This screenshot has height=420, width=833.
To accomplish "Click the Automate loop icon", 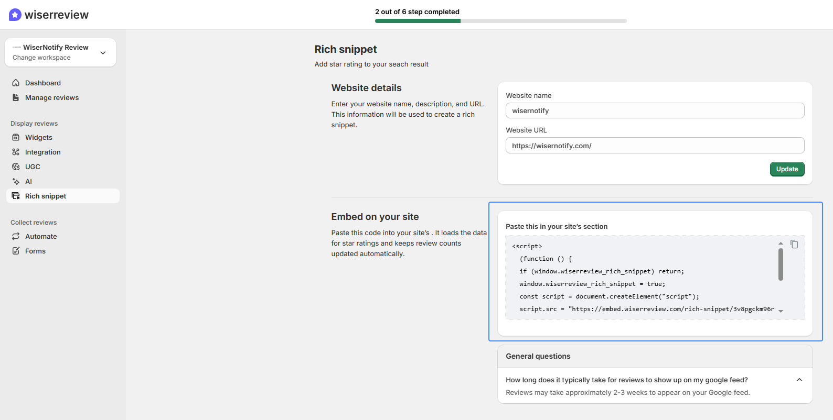I will point(16,236).
